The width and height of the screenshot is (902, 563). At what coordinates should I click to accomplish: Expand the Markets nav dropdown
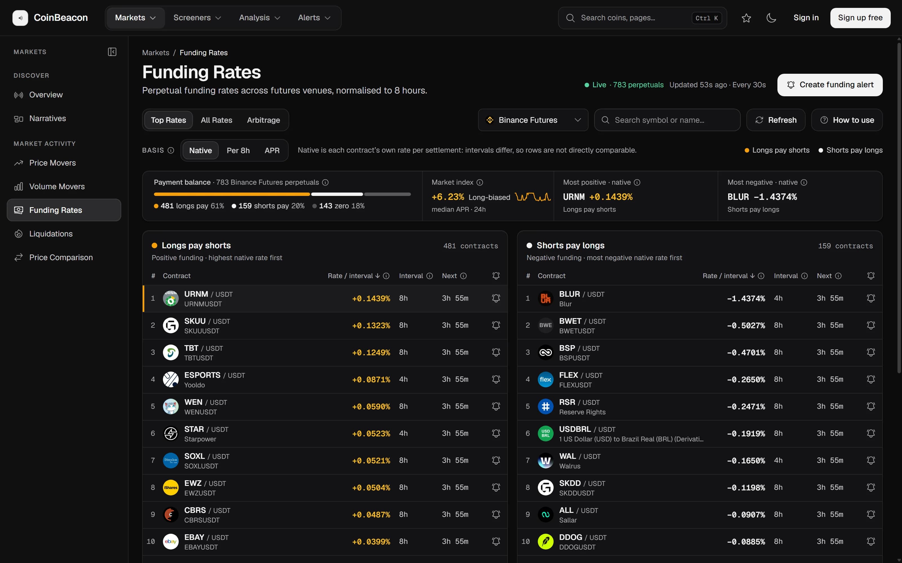coord(135,18)
